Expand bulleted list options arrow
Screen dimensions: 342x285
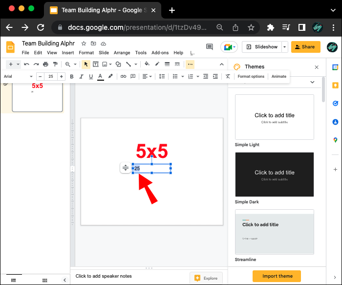pos(183,76)
